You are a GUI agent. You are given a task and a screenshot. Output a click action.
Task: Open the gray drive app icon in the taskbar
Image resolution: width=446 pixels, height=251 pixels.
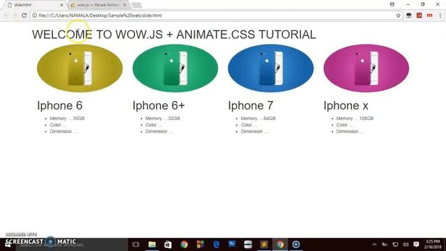pos(248,245)
